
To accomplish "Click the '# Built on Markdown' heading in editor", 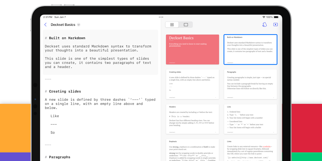I will pos(65,38).
